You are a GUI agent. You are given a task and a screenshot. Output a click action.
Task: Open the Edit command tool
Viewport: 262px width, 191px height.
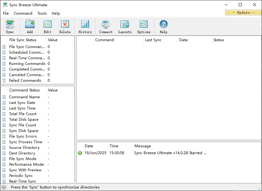(48, 27)
